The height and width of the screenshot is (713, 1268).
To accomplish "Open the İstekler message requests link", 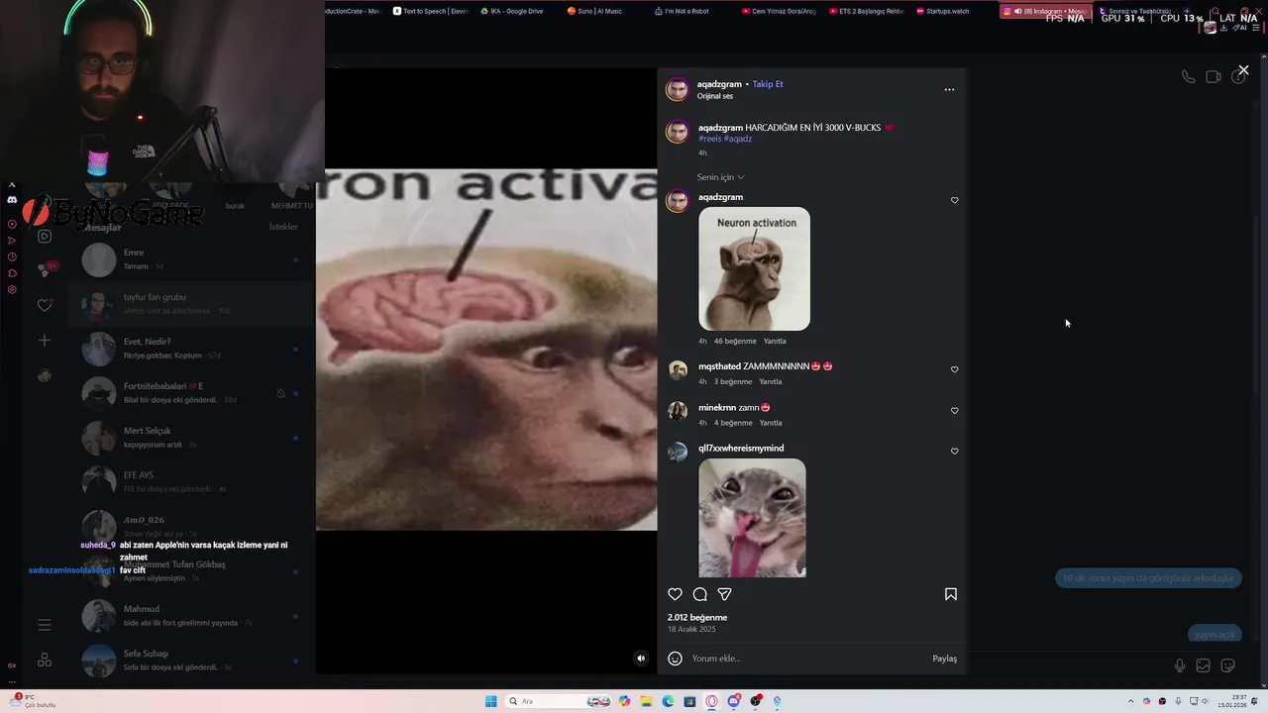I will 283,227.
